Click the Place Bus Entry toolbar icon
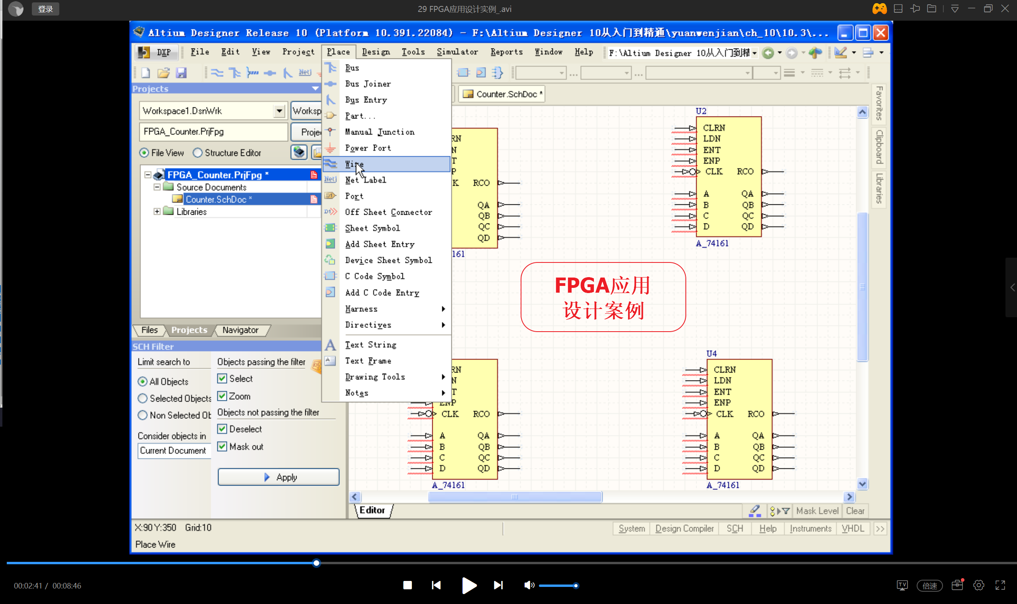The width and height of the screenshot is (1017, 604). pos(288,72)
